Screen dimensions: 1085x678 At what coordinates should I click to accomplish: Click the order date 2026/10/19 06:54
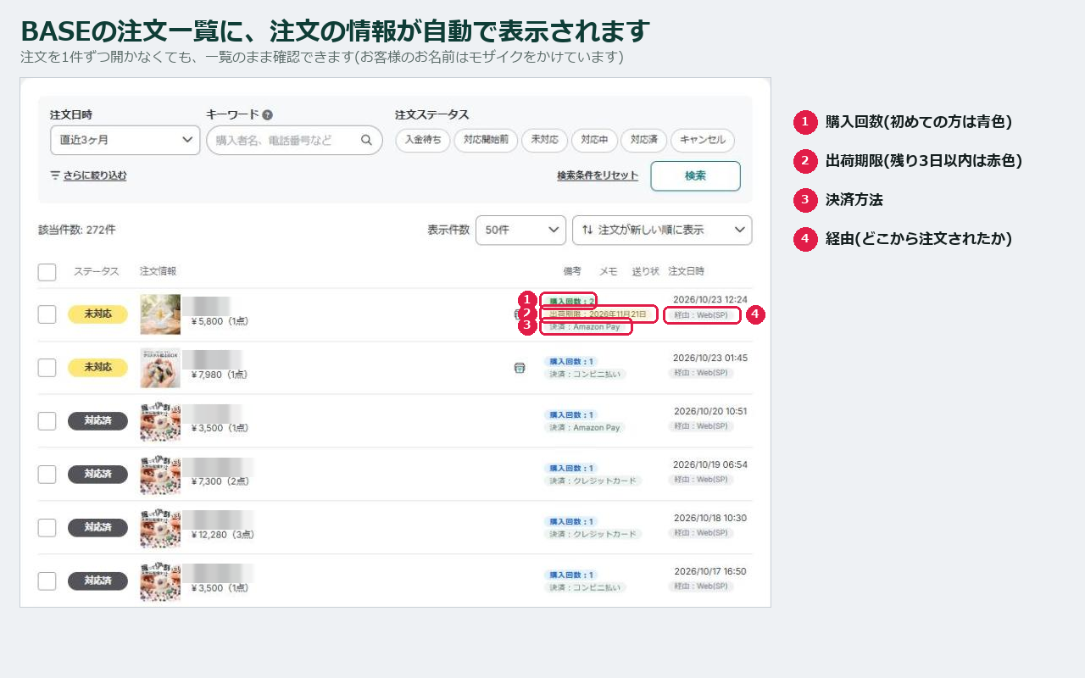pyautogui.click(x=710, y=464)
